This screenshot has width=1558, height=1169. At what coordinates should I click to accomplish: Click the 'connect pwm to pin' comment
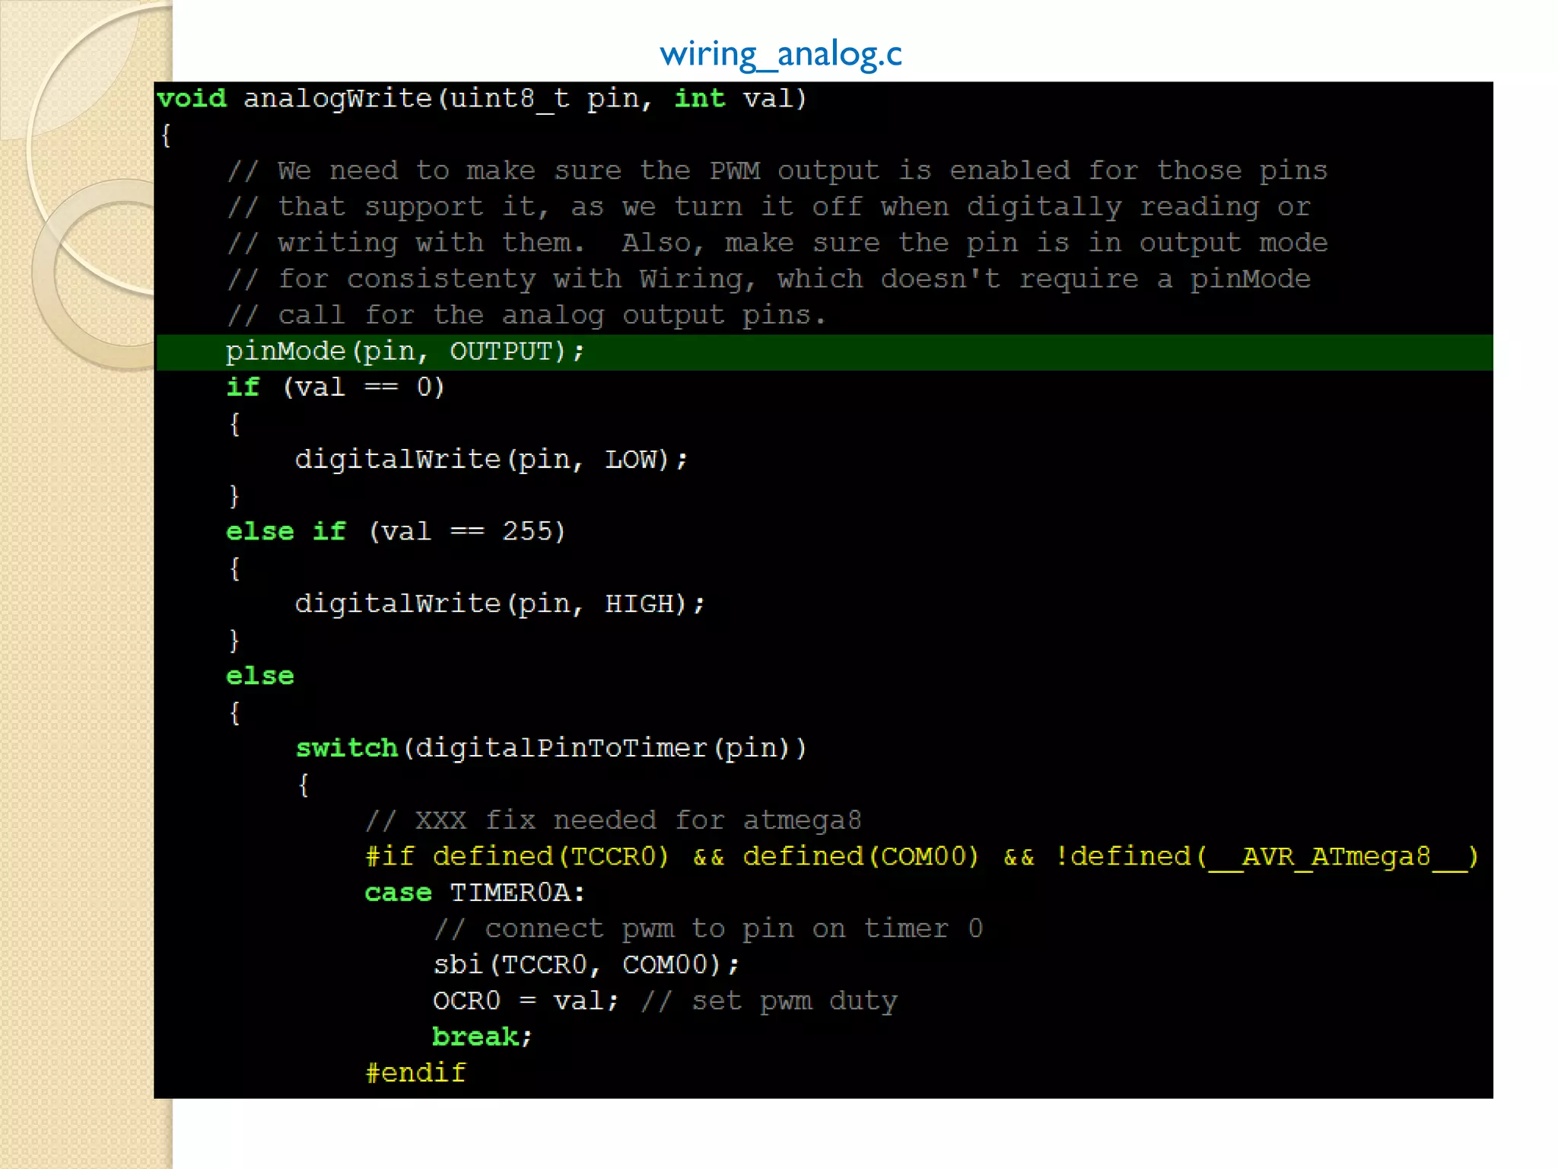(x=707, y=929)
